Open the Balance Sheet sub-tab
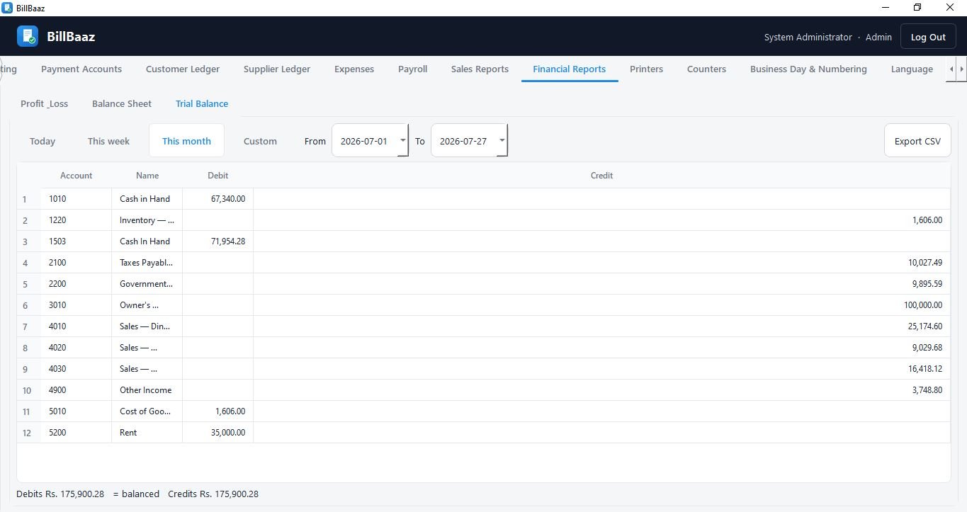The image size is (967, 512). [x=122, y=103]
